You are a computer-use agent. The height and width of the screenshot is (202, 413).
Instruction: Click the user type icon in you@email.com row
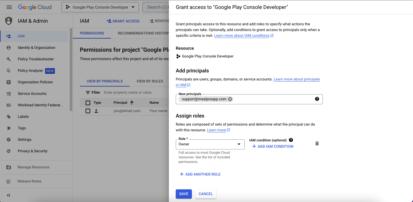[96, 111]
